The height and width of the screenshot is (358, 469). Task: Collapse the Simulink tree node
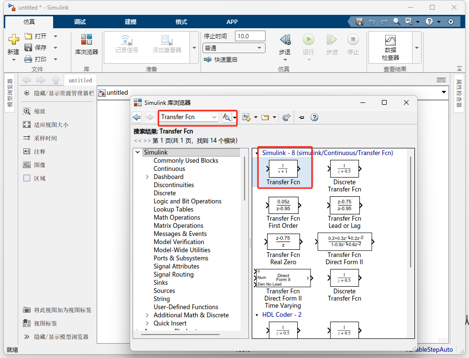pyautogui.click(x=138, y=152)
